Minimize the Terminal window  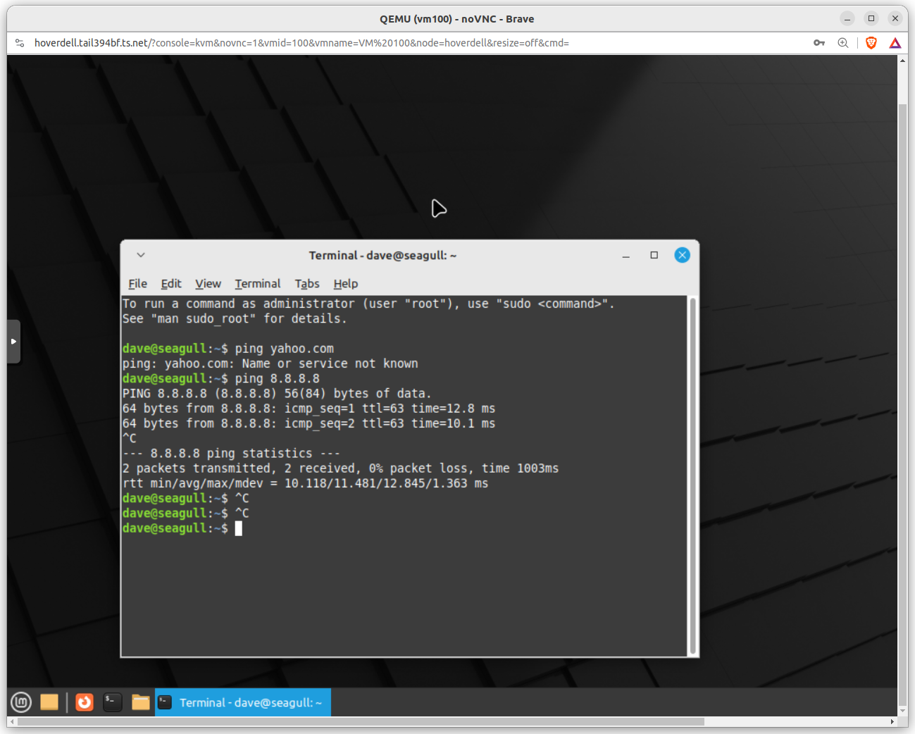(x=625, y=255)
